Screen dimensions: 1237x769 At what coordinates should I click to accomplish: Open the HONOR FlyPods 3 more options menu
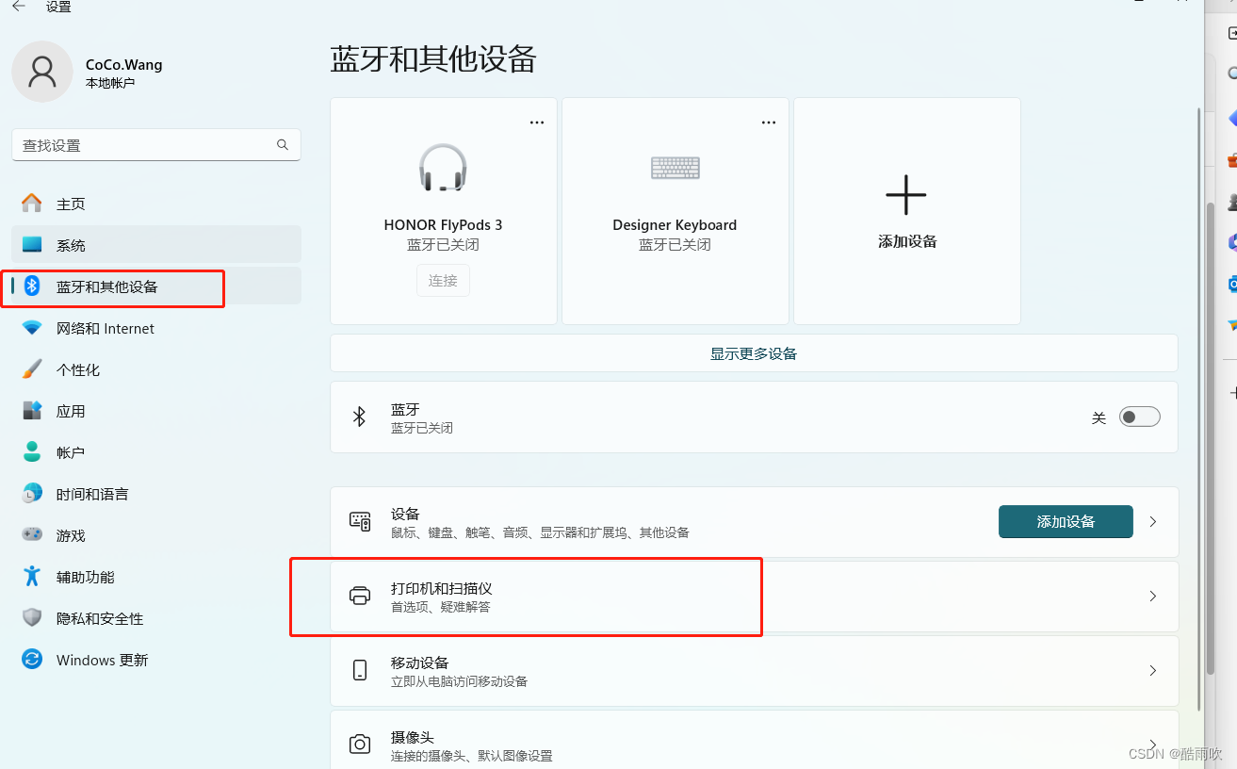click(537, 123)
